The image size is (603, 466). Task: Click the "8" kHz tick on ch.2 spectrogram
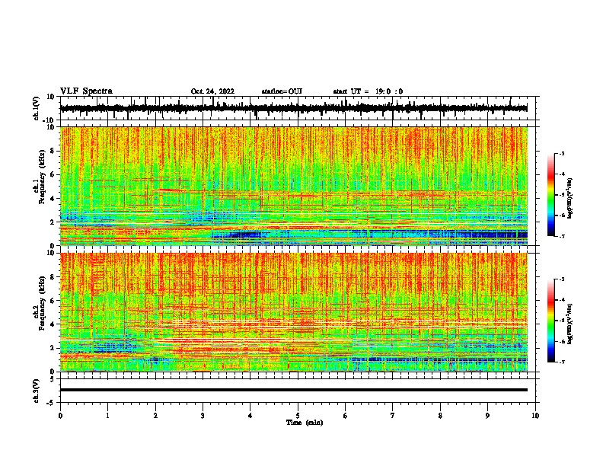[x=53, y=277]
